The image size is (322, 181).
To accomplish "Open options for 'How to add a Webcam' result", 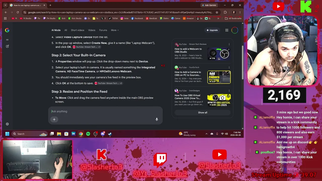I will coord(229,44).
